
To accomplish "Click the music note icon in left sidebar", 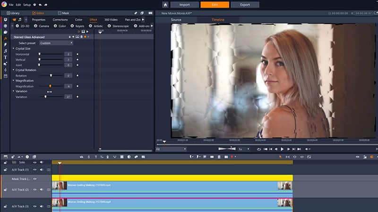I will 5,51.
